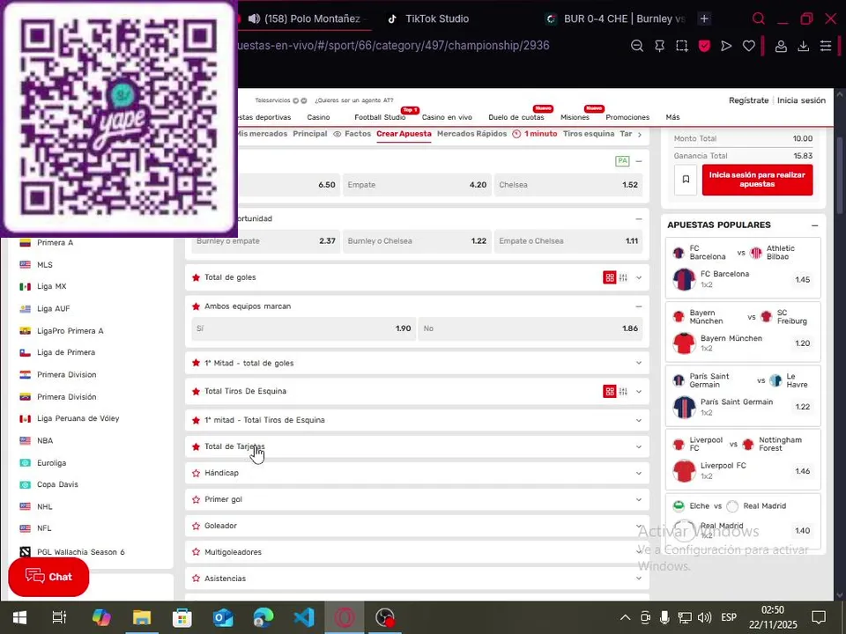Viewport: 846px width, 634px height.
Task: Select the Empate 4.20 odds button
Action: (x=417, y=185)
